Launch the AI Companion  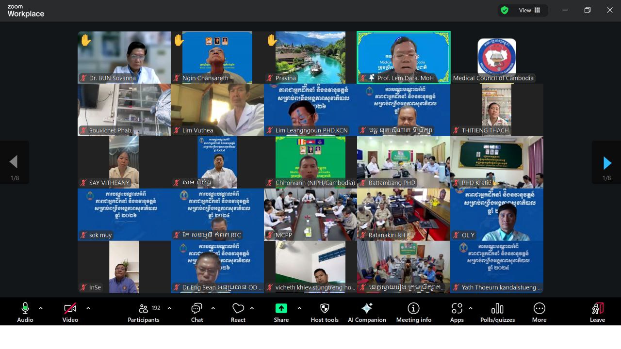pos(367,312)
